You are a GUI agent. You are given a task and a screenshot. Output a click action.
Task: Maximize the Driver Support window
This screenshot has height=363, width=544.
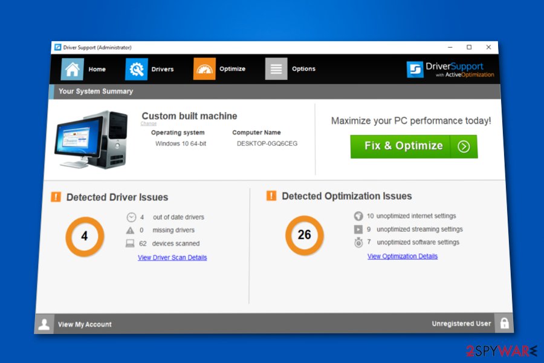[469, 47]
